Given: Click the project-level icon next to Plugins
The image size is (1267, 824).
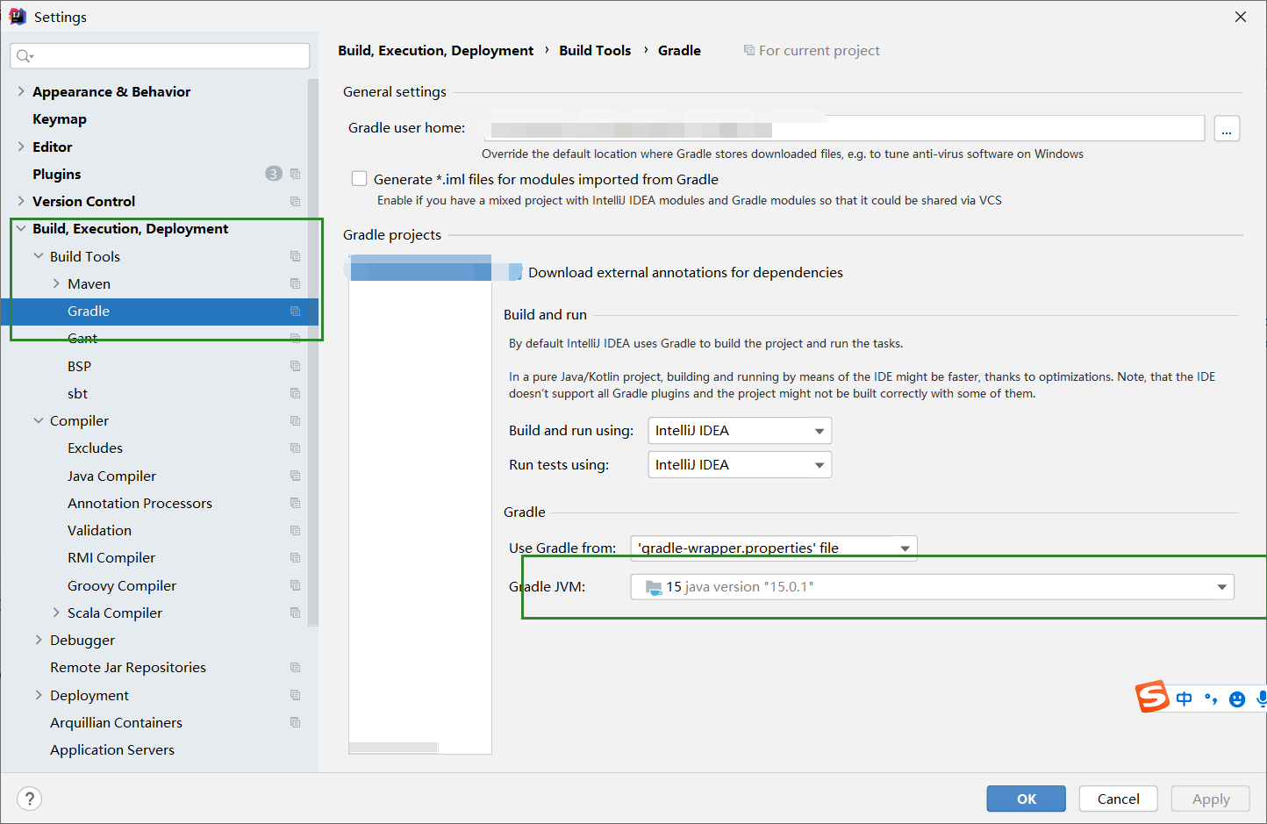Looking at the screenshot, I should [296, 174].
